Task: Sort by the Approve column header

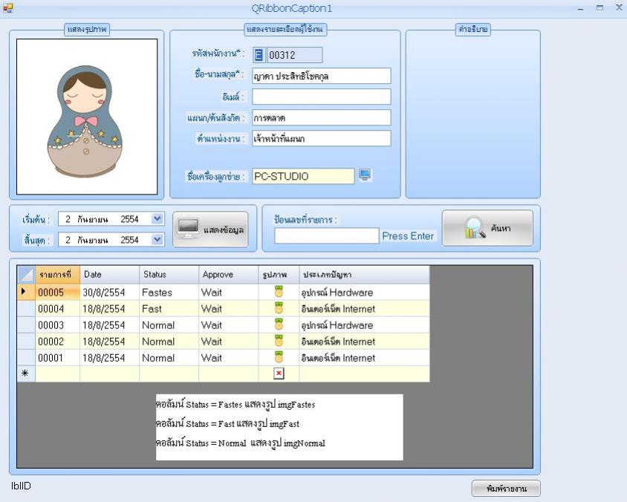Action: [x=228, y=275]
